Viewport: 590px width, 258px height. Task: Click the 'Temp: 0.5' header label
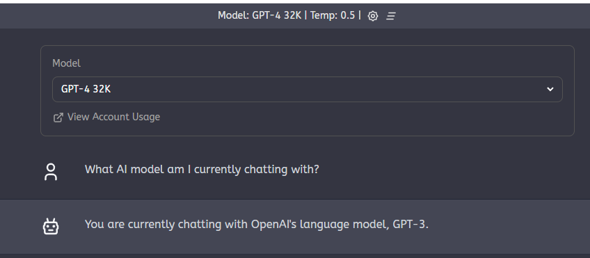click(333, 15)
